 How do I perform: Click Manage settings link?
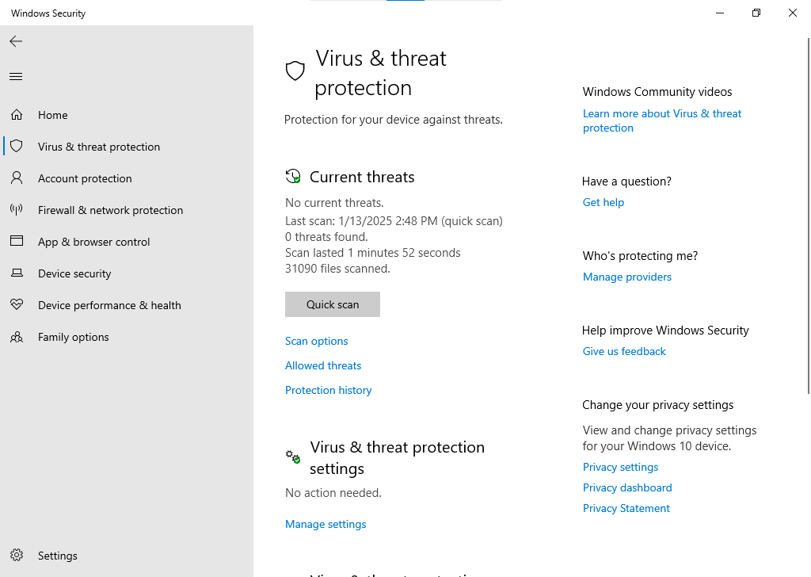[x=326, y=524]
